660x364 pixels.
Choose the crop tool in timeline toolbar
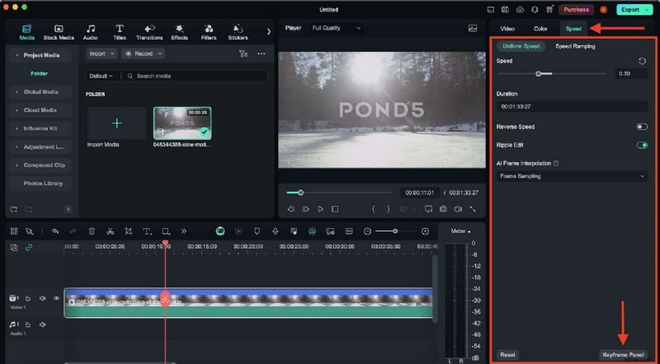point(129,231)
